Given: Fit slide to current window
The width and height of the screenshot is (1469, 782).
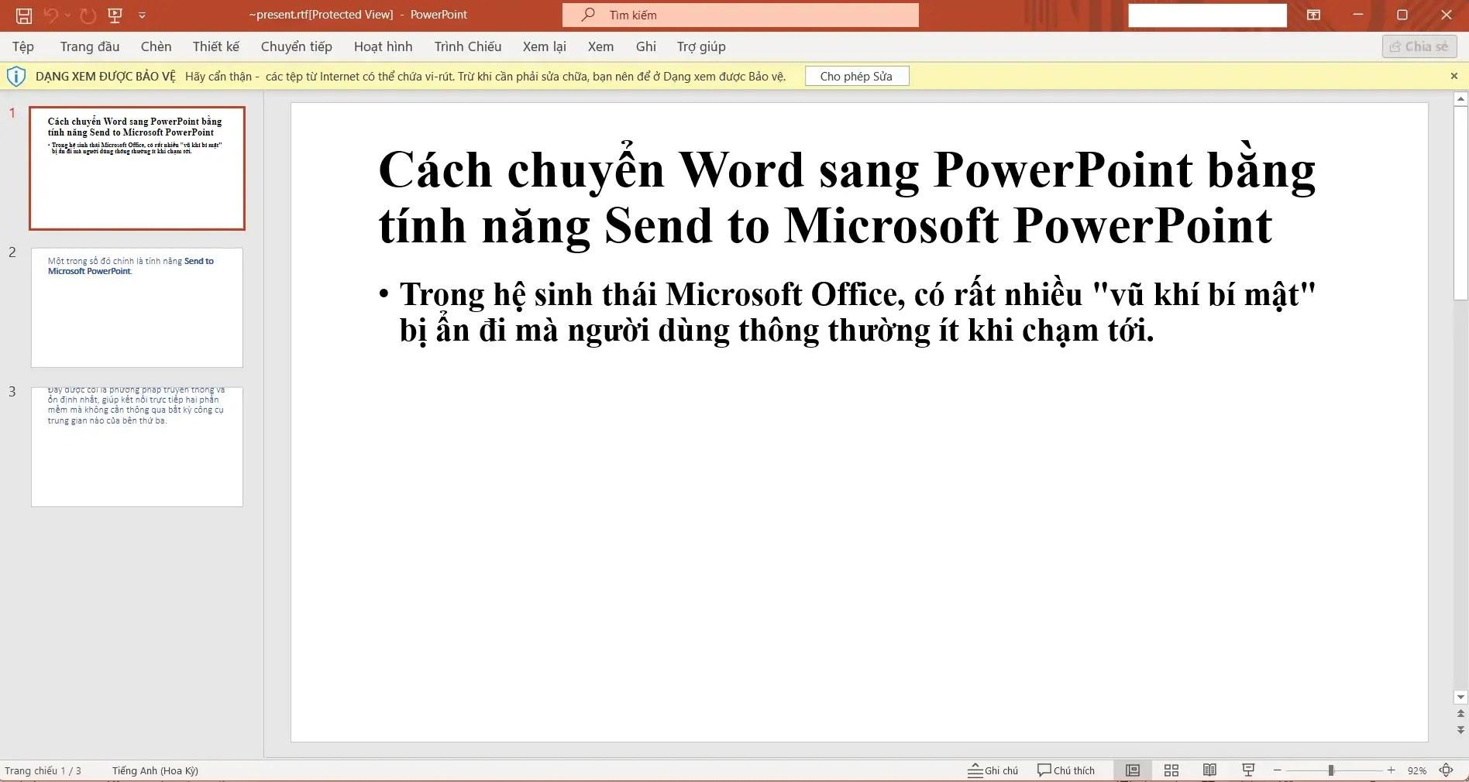Looking at the screenshot, I should [x=1446, y=770].
